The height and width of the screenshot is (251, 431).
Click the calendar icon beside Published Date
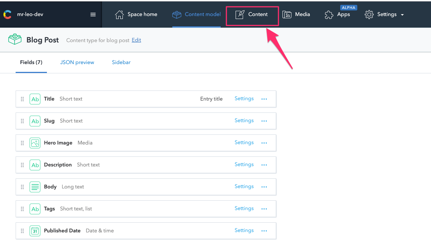(35, 231)
